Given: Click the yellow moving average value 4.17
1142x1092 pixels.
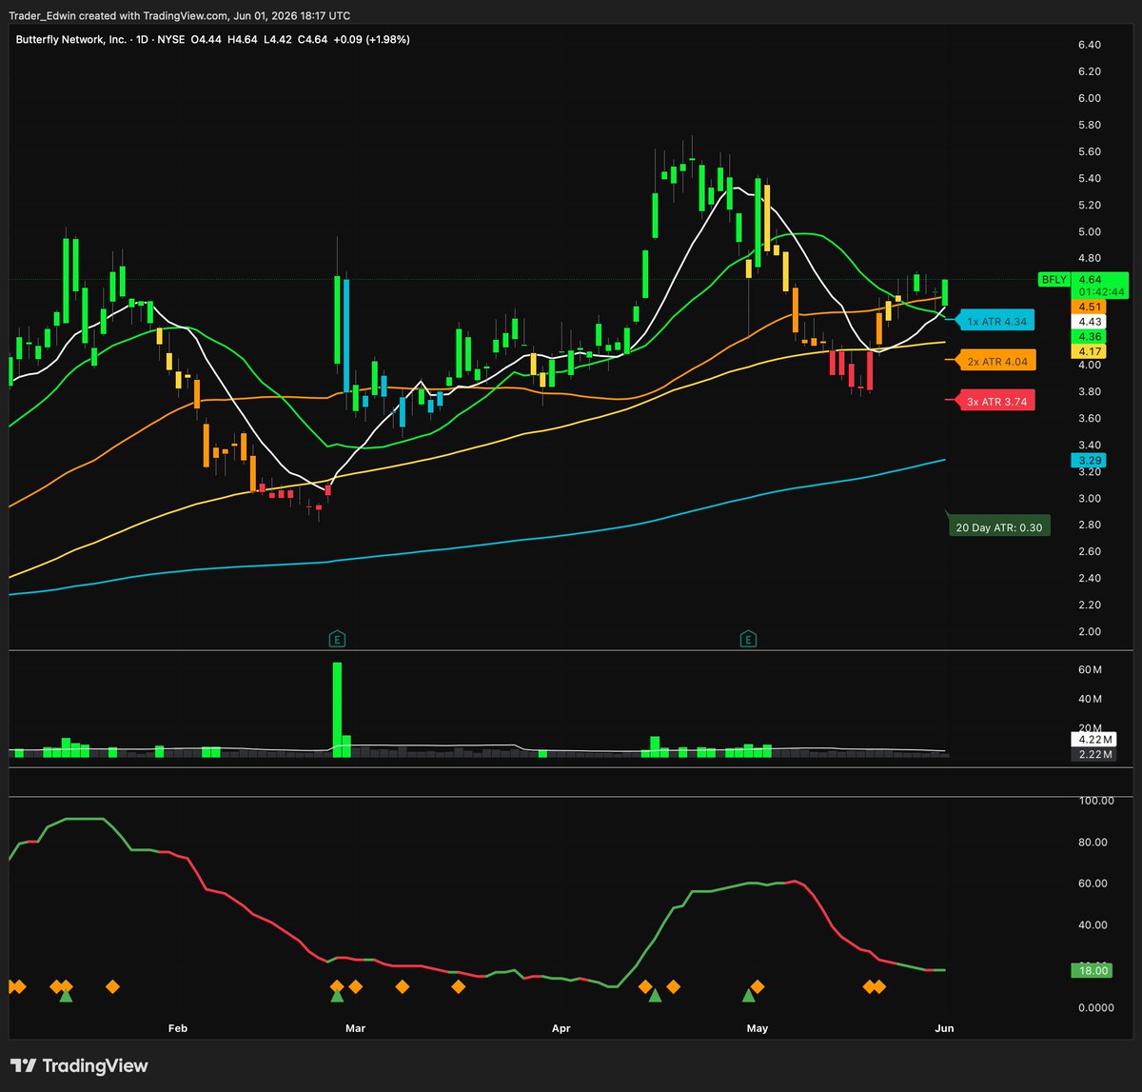Looking at the screenshot, I should tap(1089, 351).
